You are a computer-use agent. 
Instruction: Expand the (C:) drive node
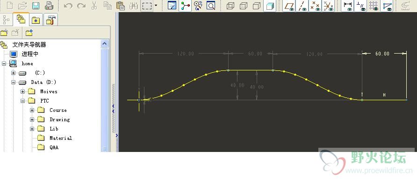13,73
